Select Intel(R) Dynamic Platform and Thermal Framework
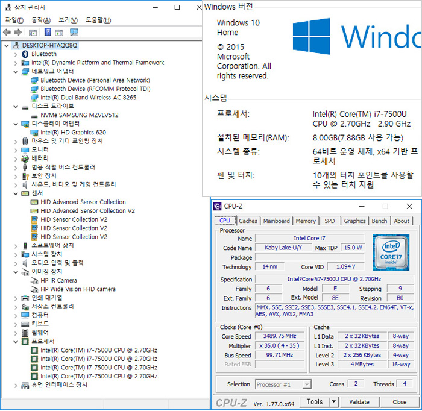Viewport: 422px width, 411px height. click(98, 63)
